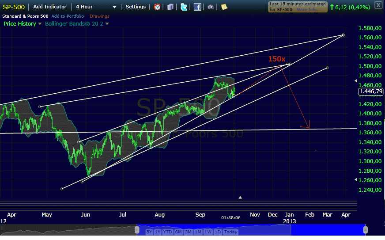Click the Add to Portfolio link

(x=68, y=16)
